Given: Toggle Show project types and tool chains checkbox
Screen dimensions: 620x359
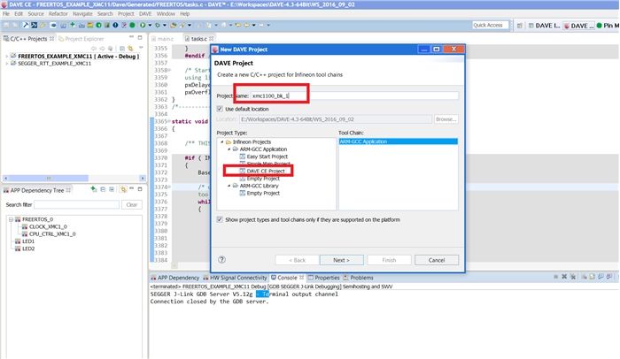Looking at the screenshot, I should [x=220, y=218].
